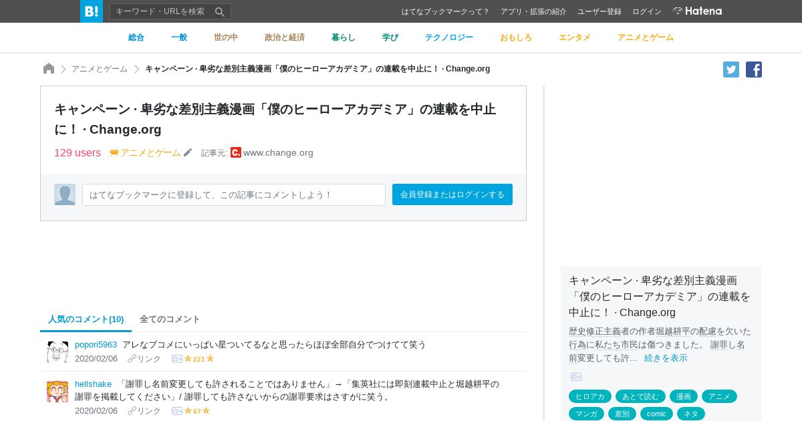Select the マンガ tag
Image resolution: width=802 pixels, height=421 pixels.
coord(586,414)
